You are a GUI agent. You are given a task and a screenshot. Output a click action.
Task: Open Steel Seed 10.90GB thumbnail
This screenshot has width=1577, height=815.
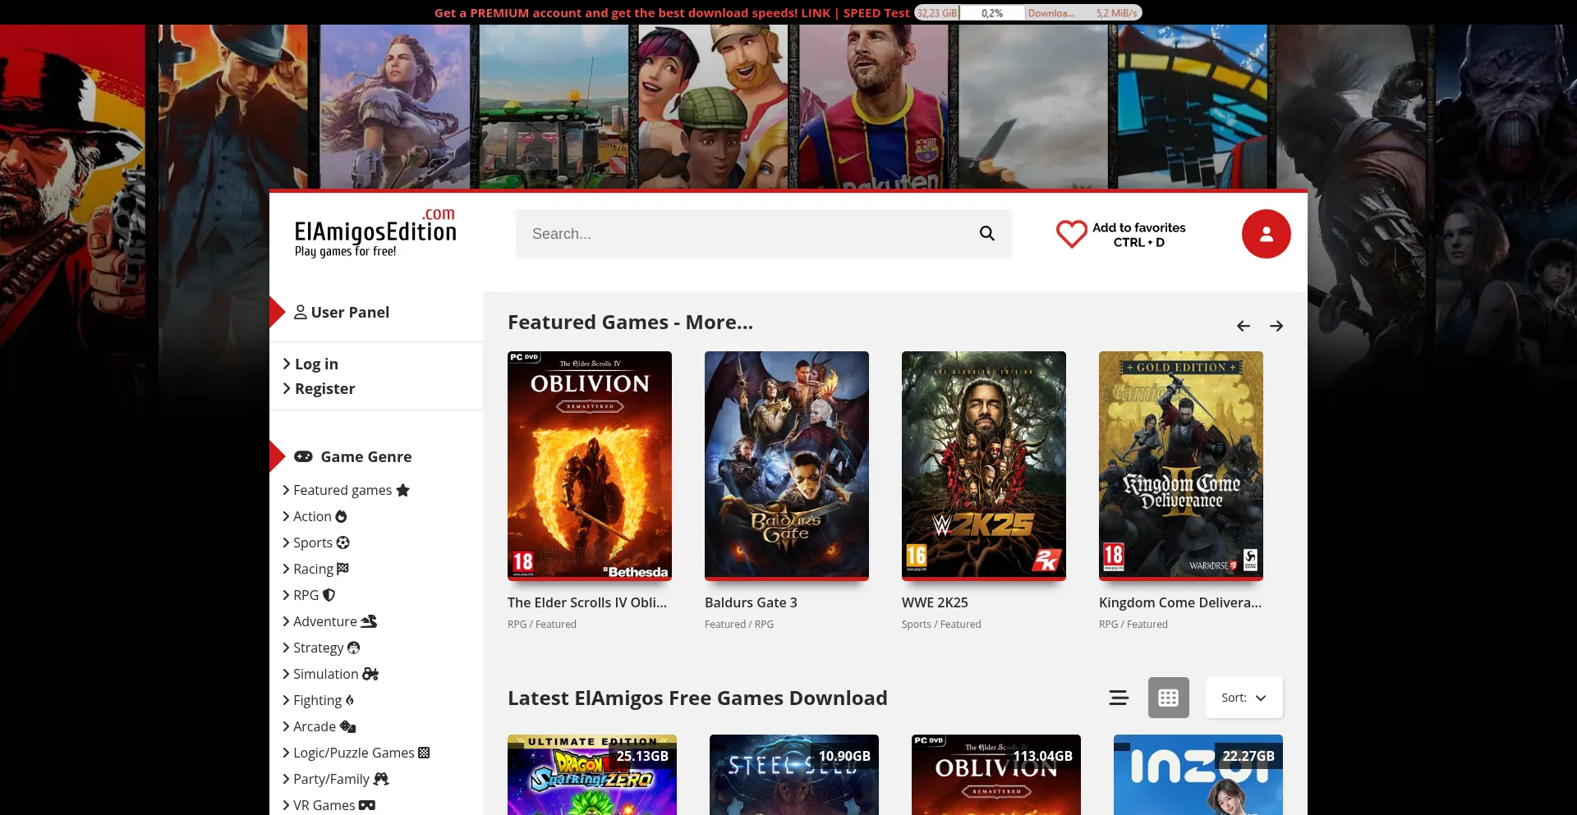[794, 775]
